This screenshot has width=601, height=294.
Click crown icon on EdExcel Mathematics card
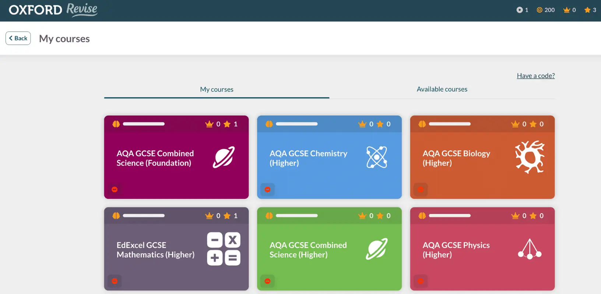coord(209,216)
